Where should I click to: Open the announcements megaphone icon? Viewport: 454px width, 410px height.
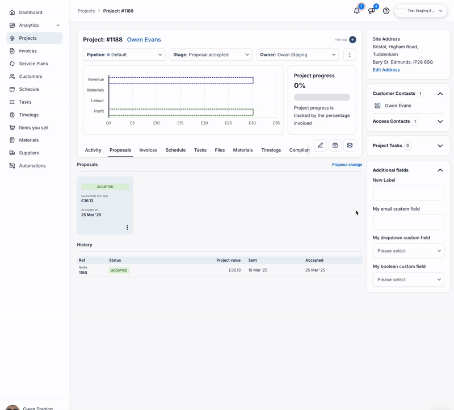click(371, 11)
